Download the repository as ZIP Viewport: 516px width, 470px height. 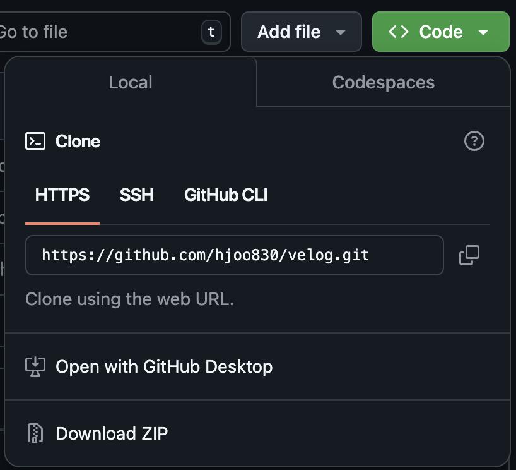point(112,433)
